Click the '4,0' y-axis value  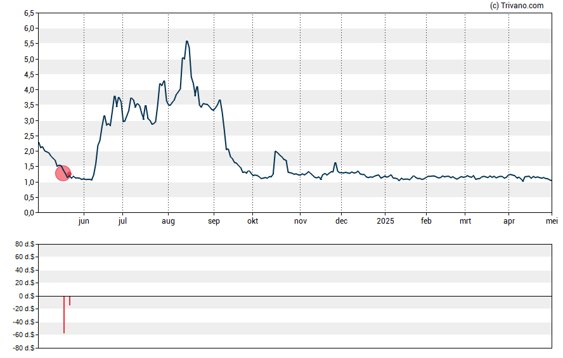pyautogui.click(x=29, y=90)
